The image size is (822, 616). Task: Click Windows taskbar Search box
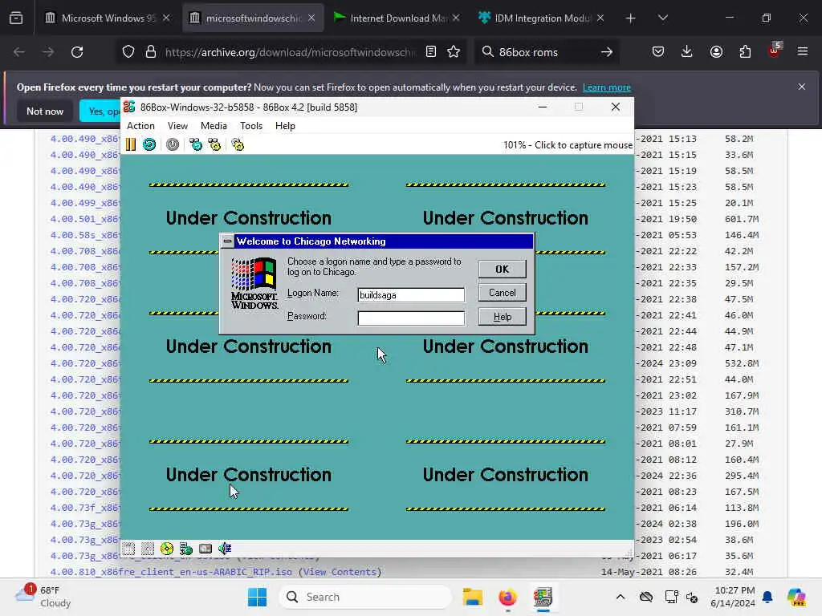tap(365, 597)
